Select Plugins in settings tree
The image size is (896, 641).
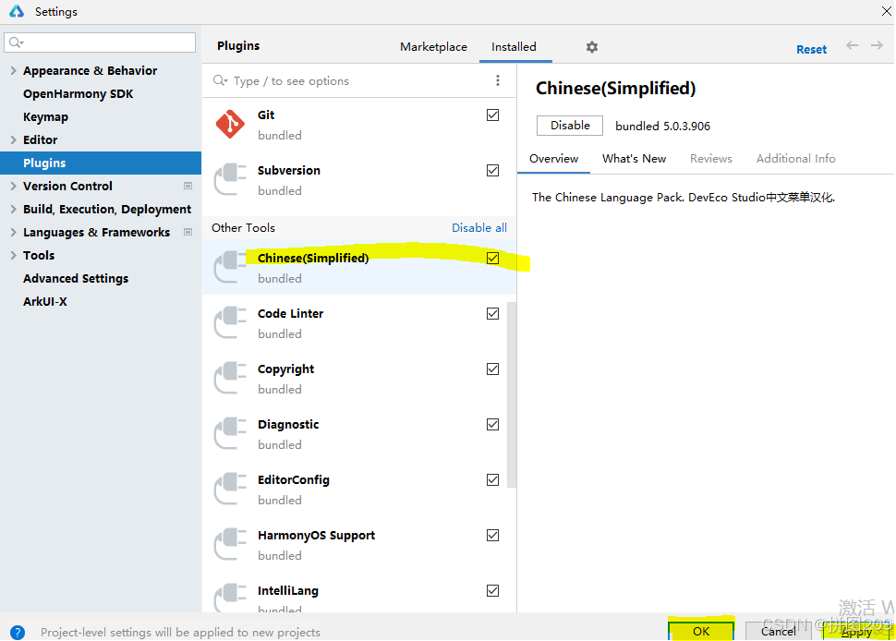[x=101, y=163]
